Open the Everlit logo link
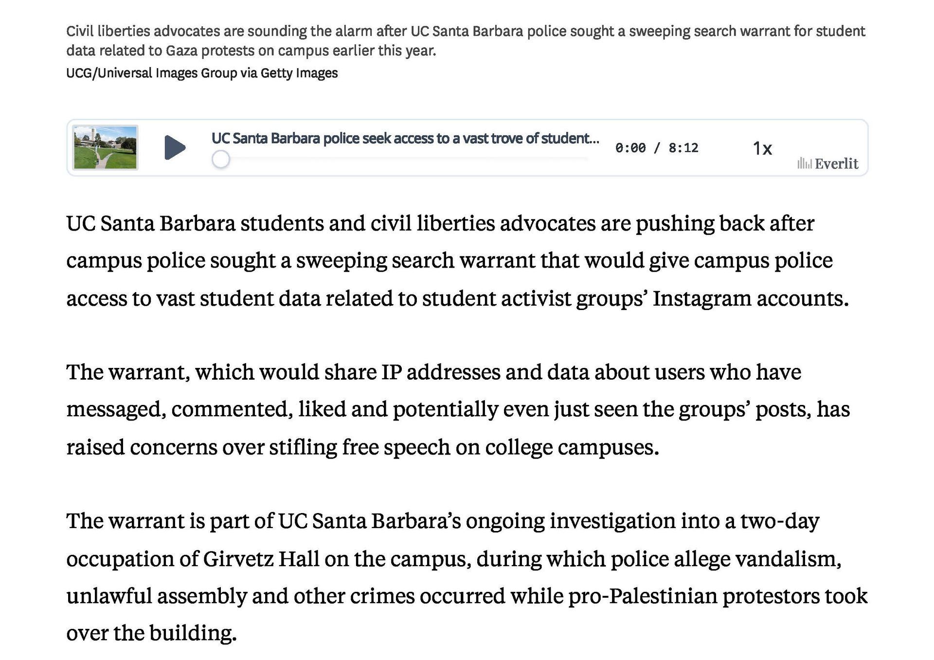Screen dimensions: 934x660 836,164
